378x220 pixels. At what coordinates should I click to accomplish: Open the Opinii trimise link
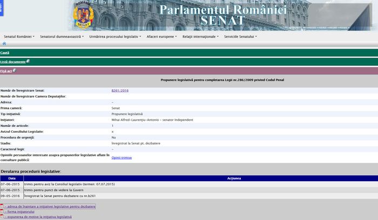[122, 157]
